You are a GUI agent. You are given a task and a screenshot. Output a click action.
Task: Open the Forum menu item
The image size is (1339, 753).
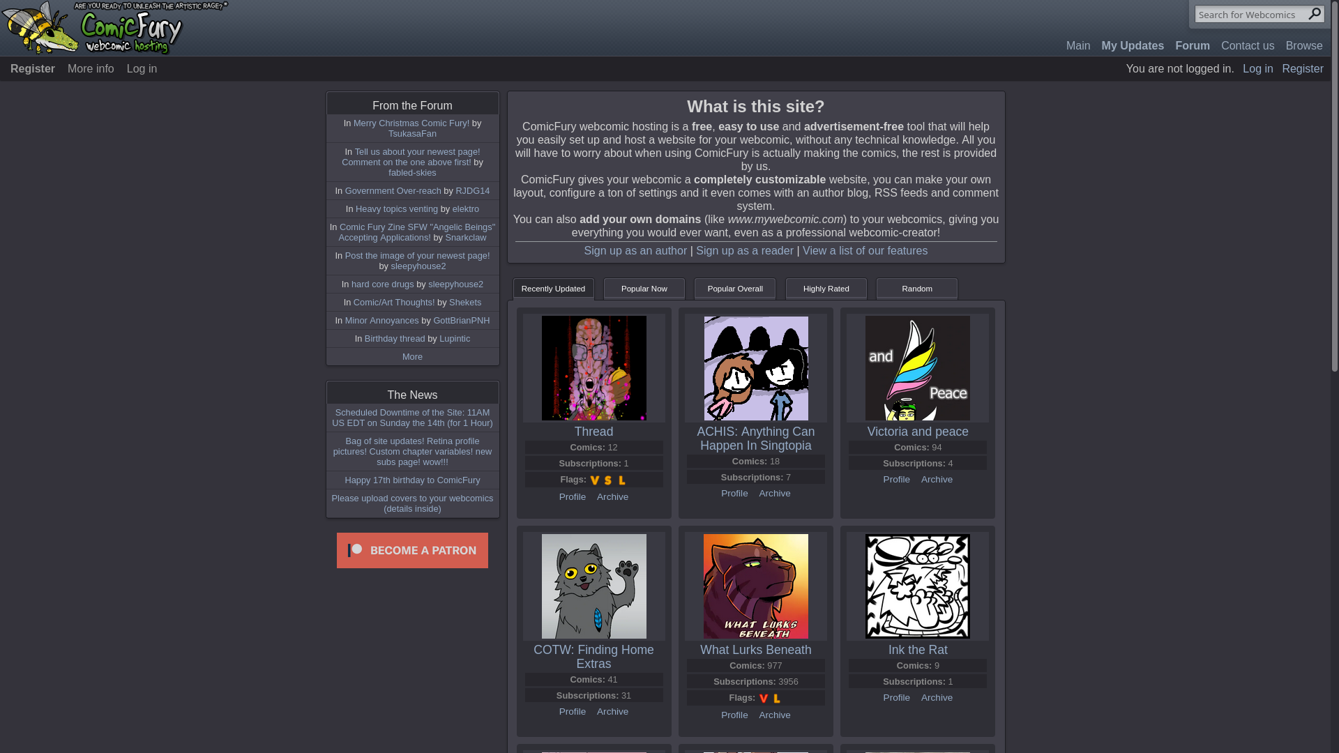coord(1192,46)
